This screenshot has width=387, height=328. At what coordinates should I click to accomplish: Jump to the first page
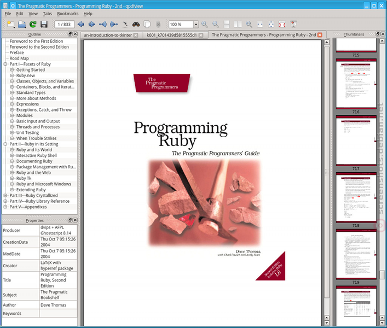pos(103,24)
